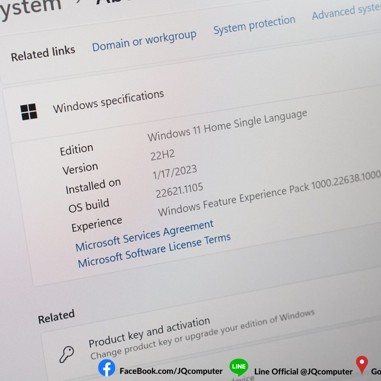The height and width of the screenshot is (381, 381).
Task: Select the Version value 22H2
Action: point(163,155)
